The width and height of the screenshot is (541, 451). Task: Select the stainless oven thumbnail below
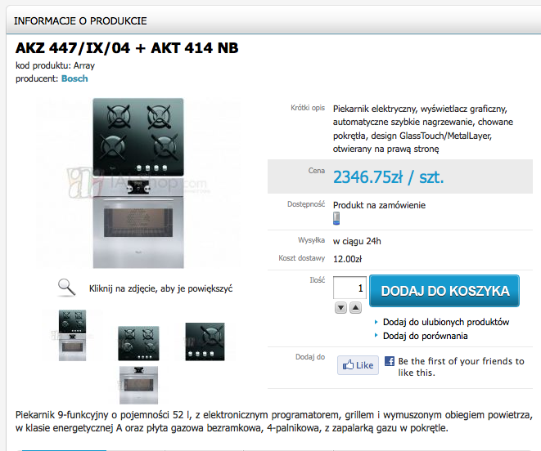click(138, 385)
